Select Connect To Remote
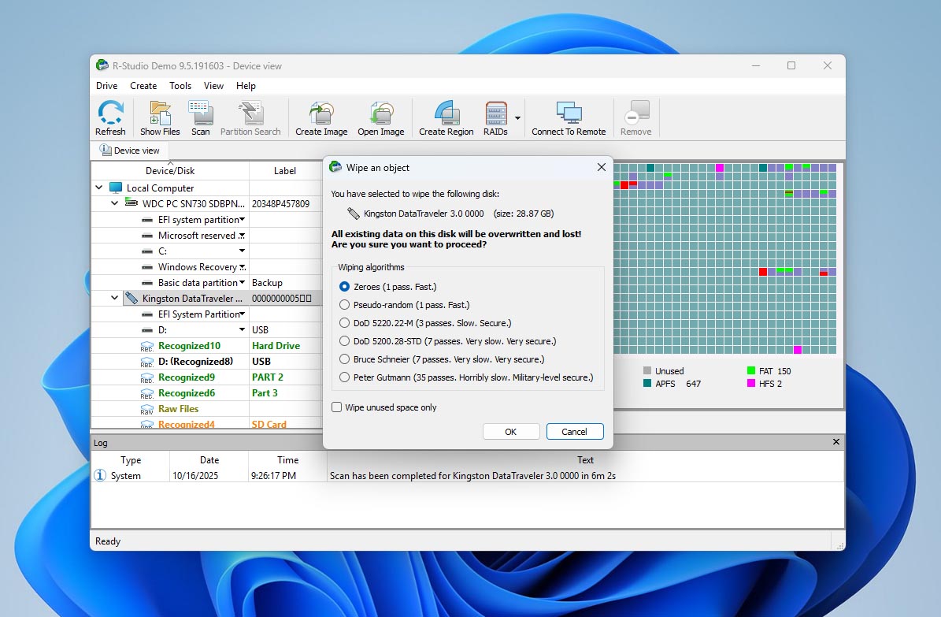The image size is (941, 617). [569, 117]
